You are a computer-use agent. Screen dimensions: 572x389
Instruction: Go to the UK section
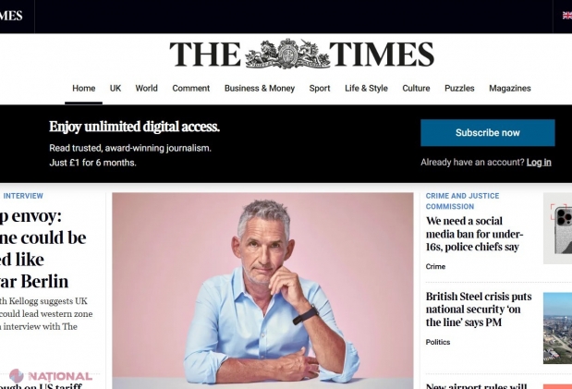(116, 89)
